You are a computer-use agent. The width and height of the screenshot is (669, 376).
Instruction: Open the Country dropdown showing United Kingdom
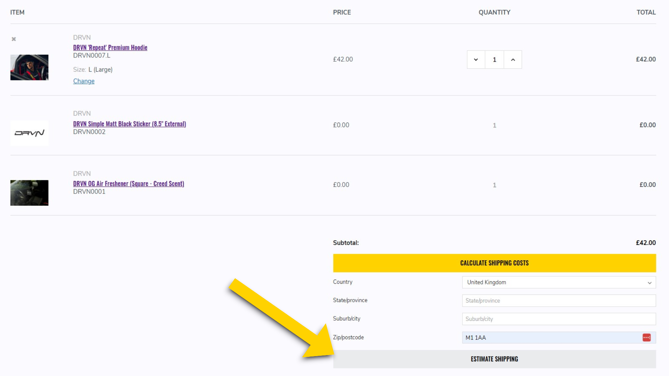click(x=559, y=282)
